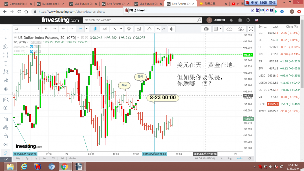The width and height of the screenshot is (304, 171).
Task: Switch to the Business and Economy tab
Action: pos(51,4)
